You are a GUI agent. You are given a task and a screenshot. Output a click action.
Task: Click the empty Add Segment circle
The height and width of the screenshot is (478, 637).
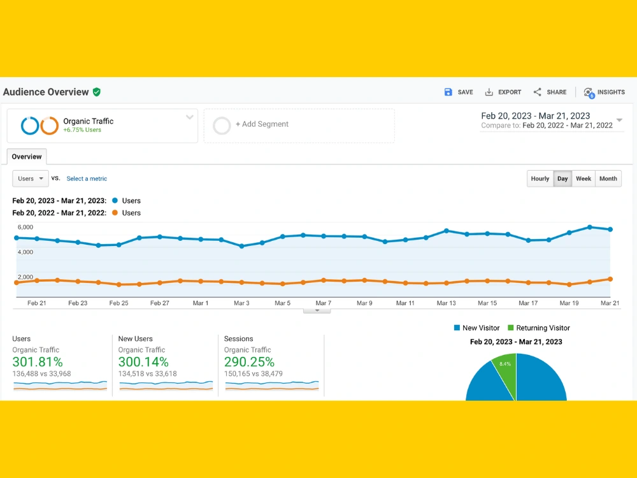222,126
